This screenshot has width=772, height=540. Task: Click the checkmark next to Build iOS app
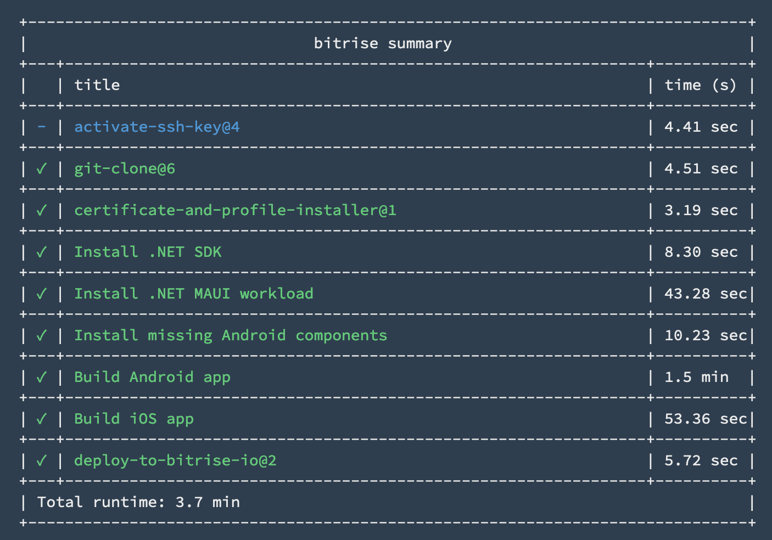41,419
